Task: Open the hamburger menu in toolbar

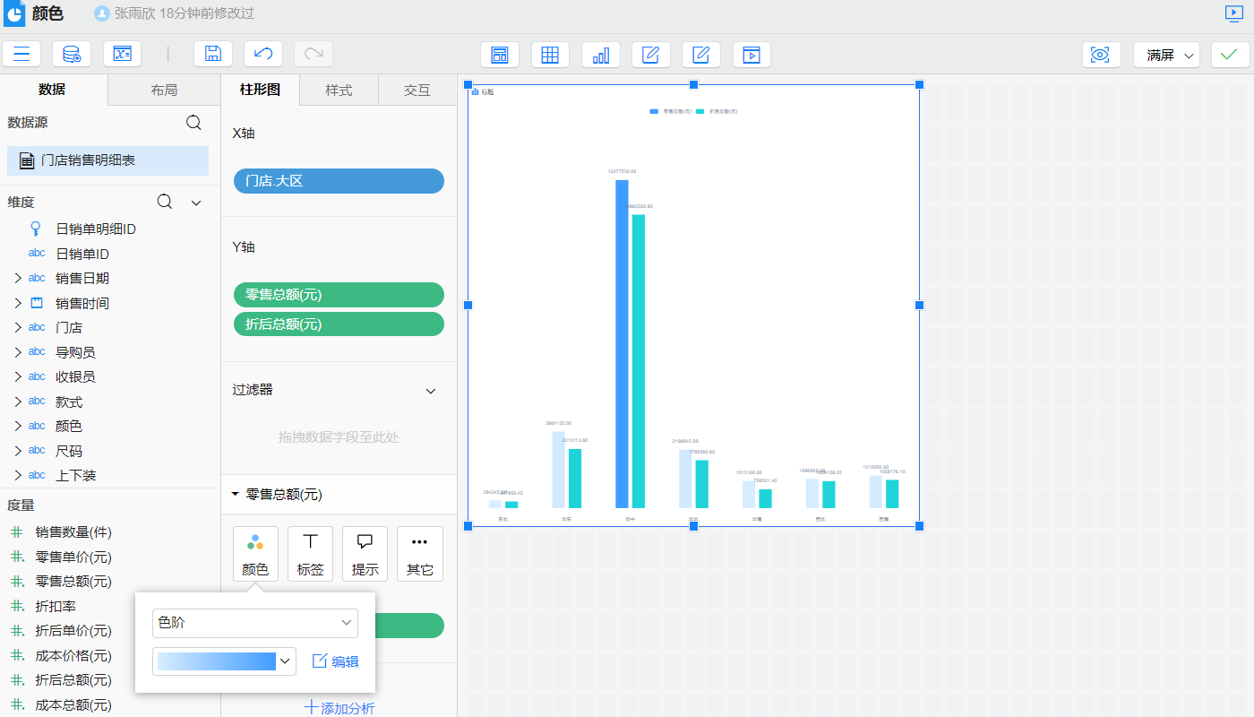Action: point(21,54)
